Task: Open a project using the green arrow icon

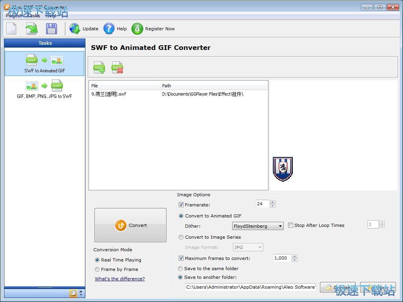Action: click(31, 28)
